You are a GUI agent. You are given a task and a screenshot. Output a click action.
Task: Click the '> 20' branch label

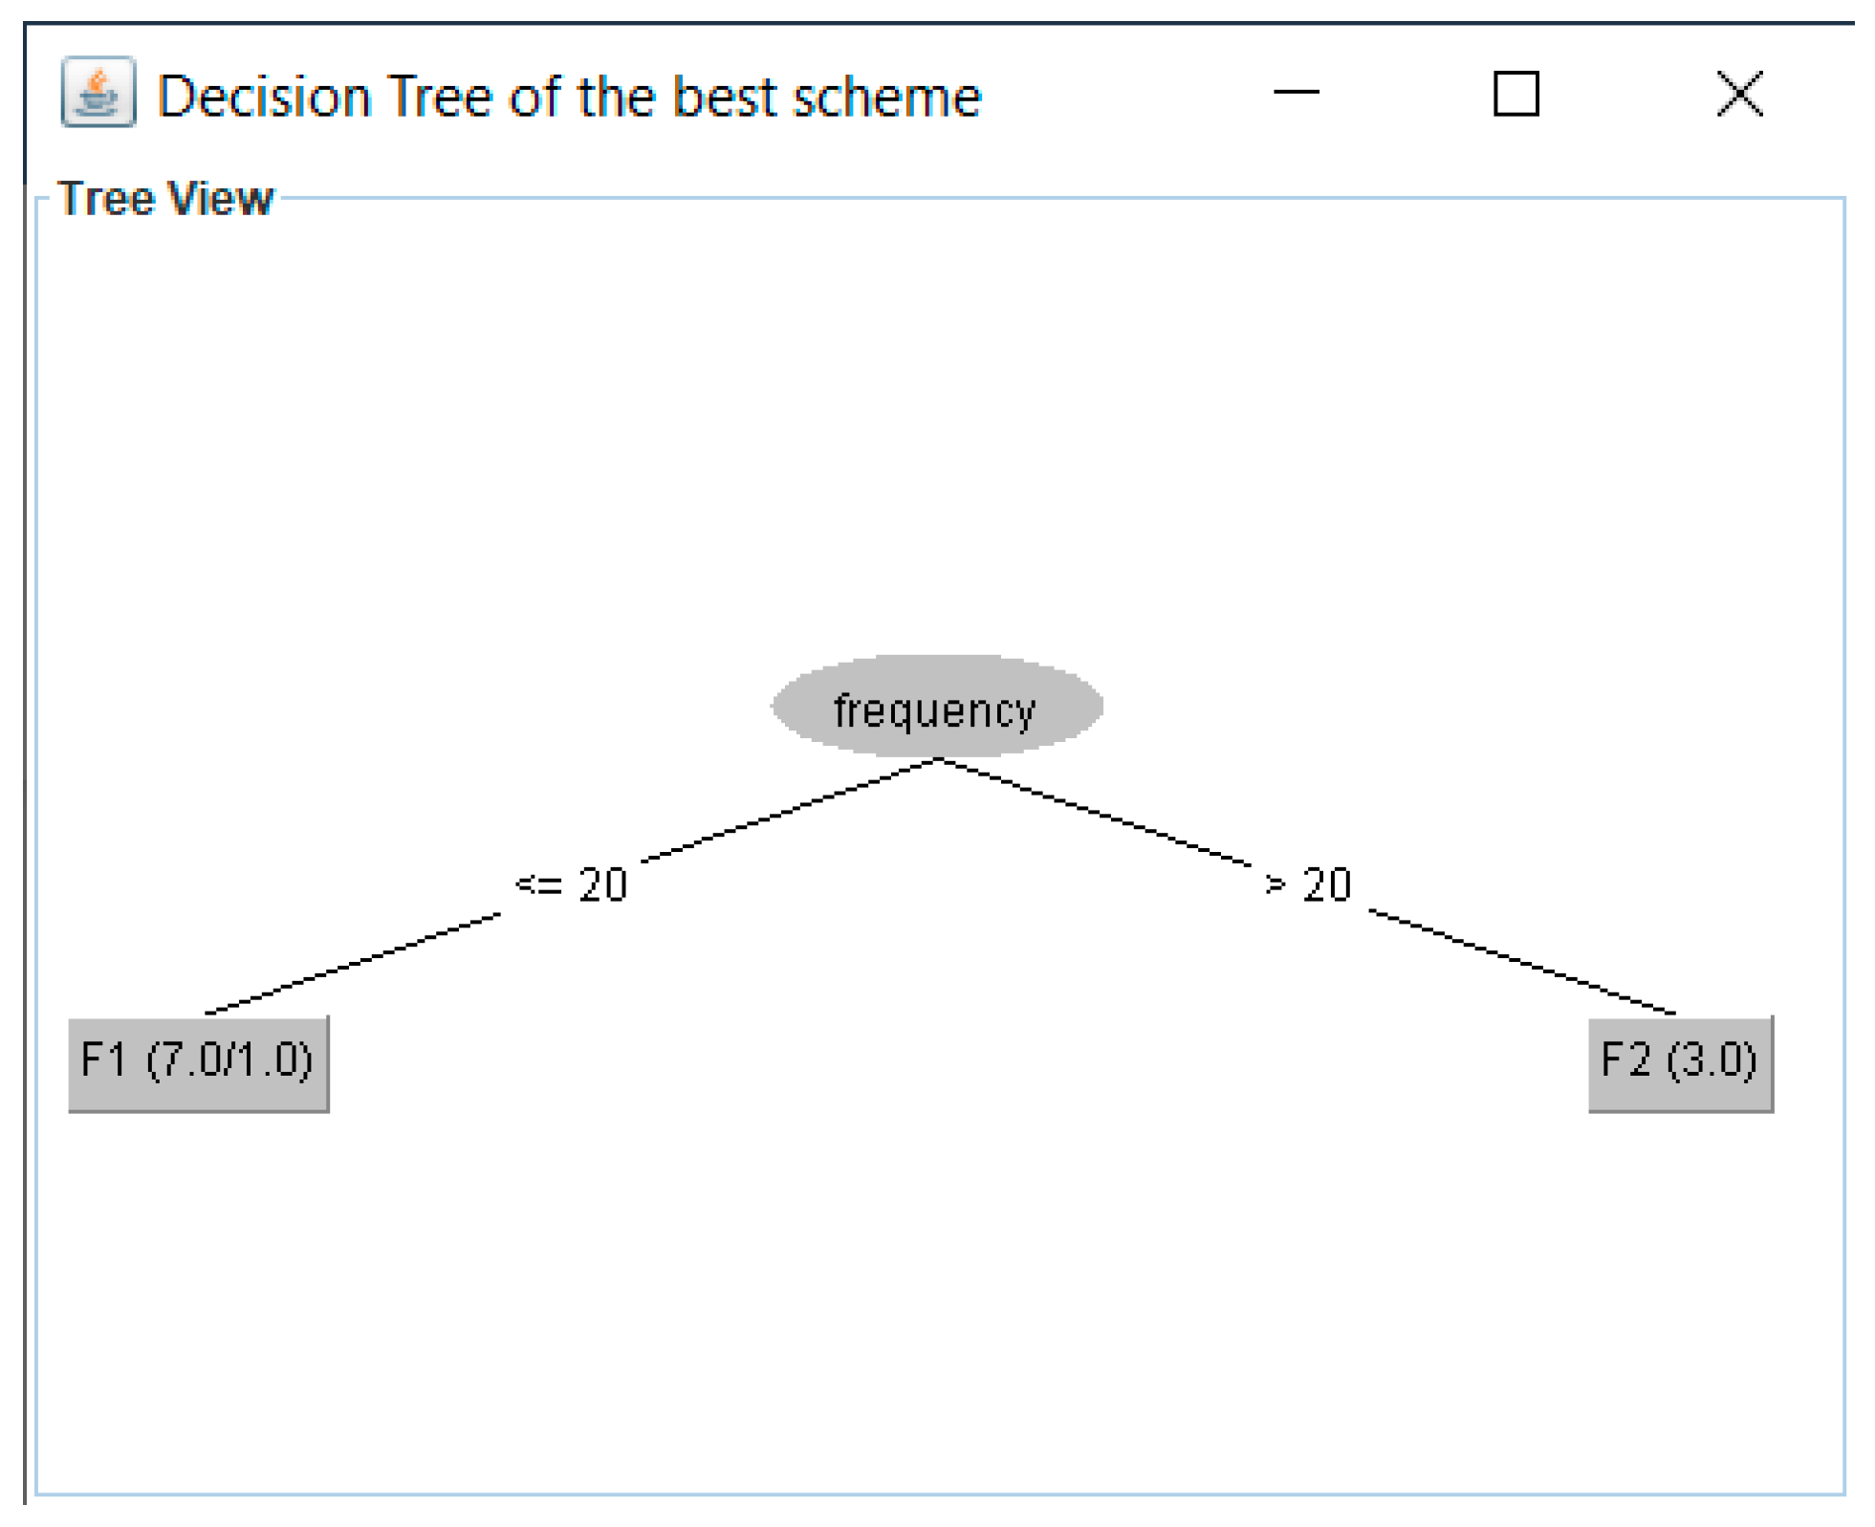(1308, 884)
